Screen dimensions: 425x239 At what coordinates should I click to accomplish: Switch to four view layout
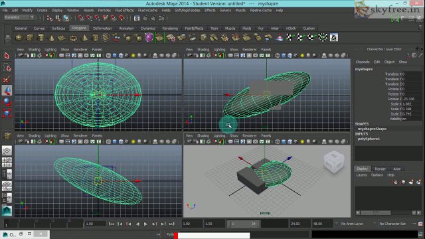click(7, 162)
